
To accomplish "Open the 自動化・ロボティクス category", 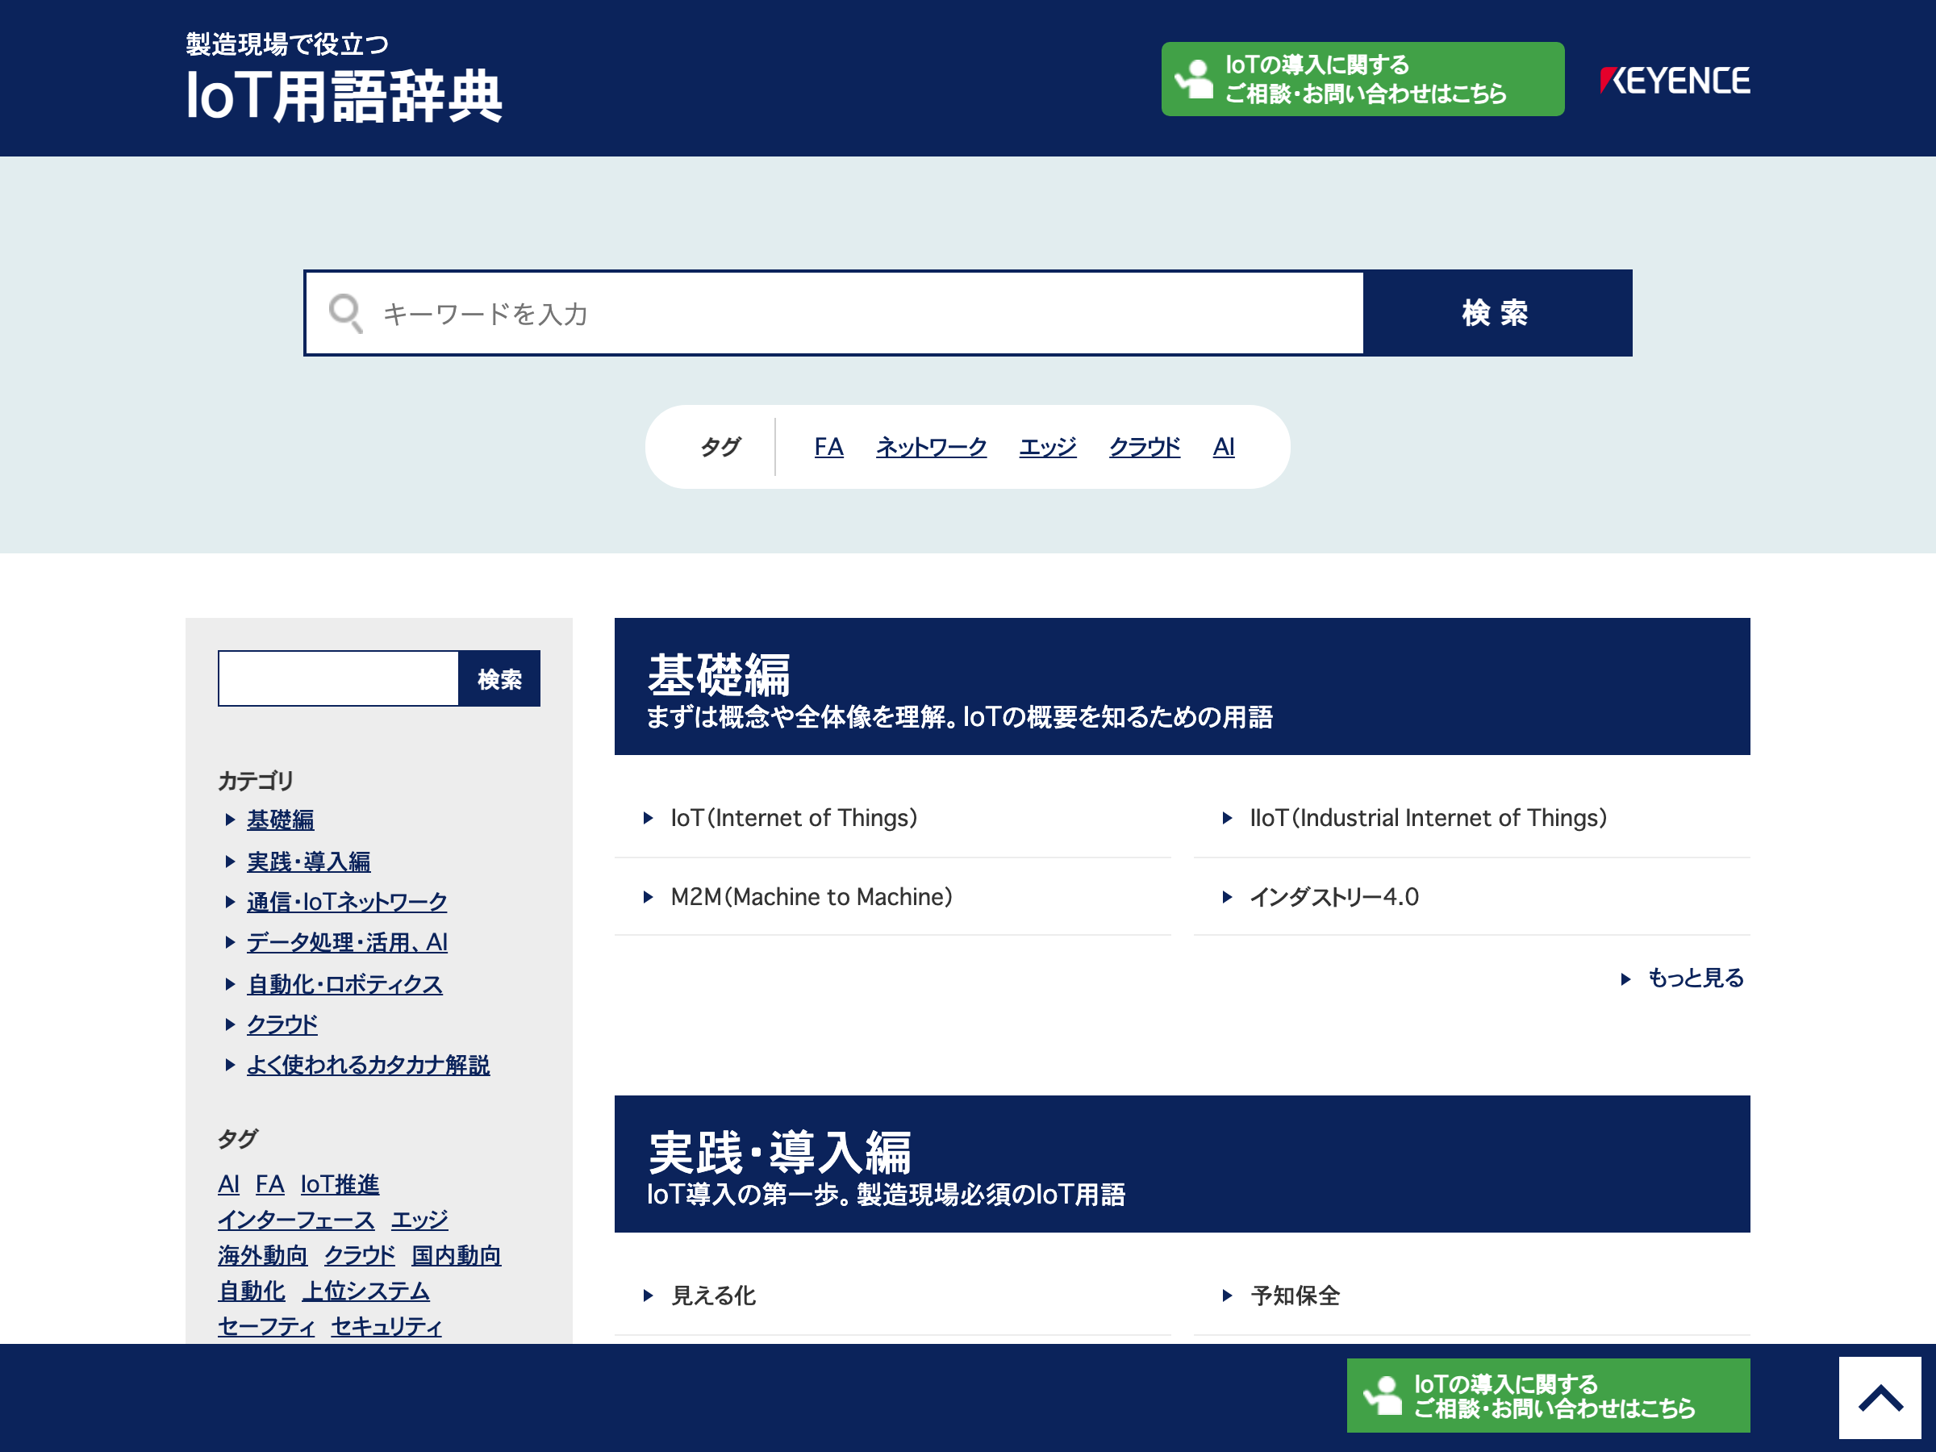I will [344, 985].
